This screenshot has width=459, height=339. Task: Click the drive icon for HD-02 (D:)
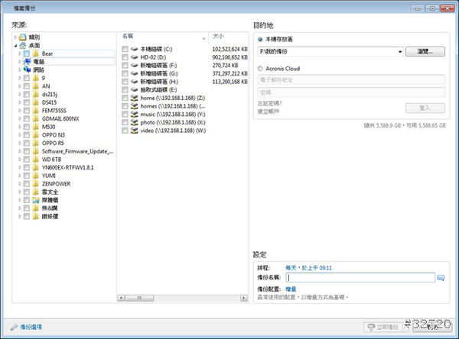click(x=134, y=57)
